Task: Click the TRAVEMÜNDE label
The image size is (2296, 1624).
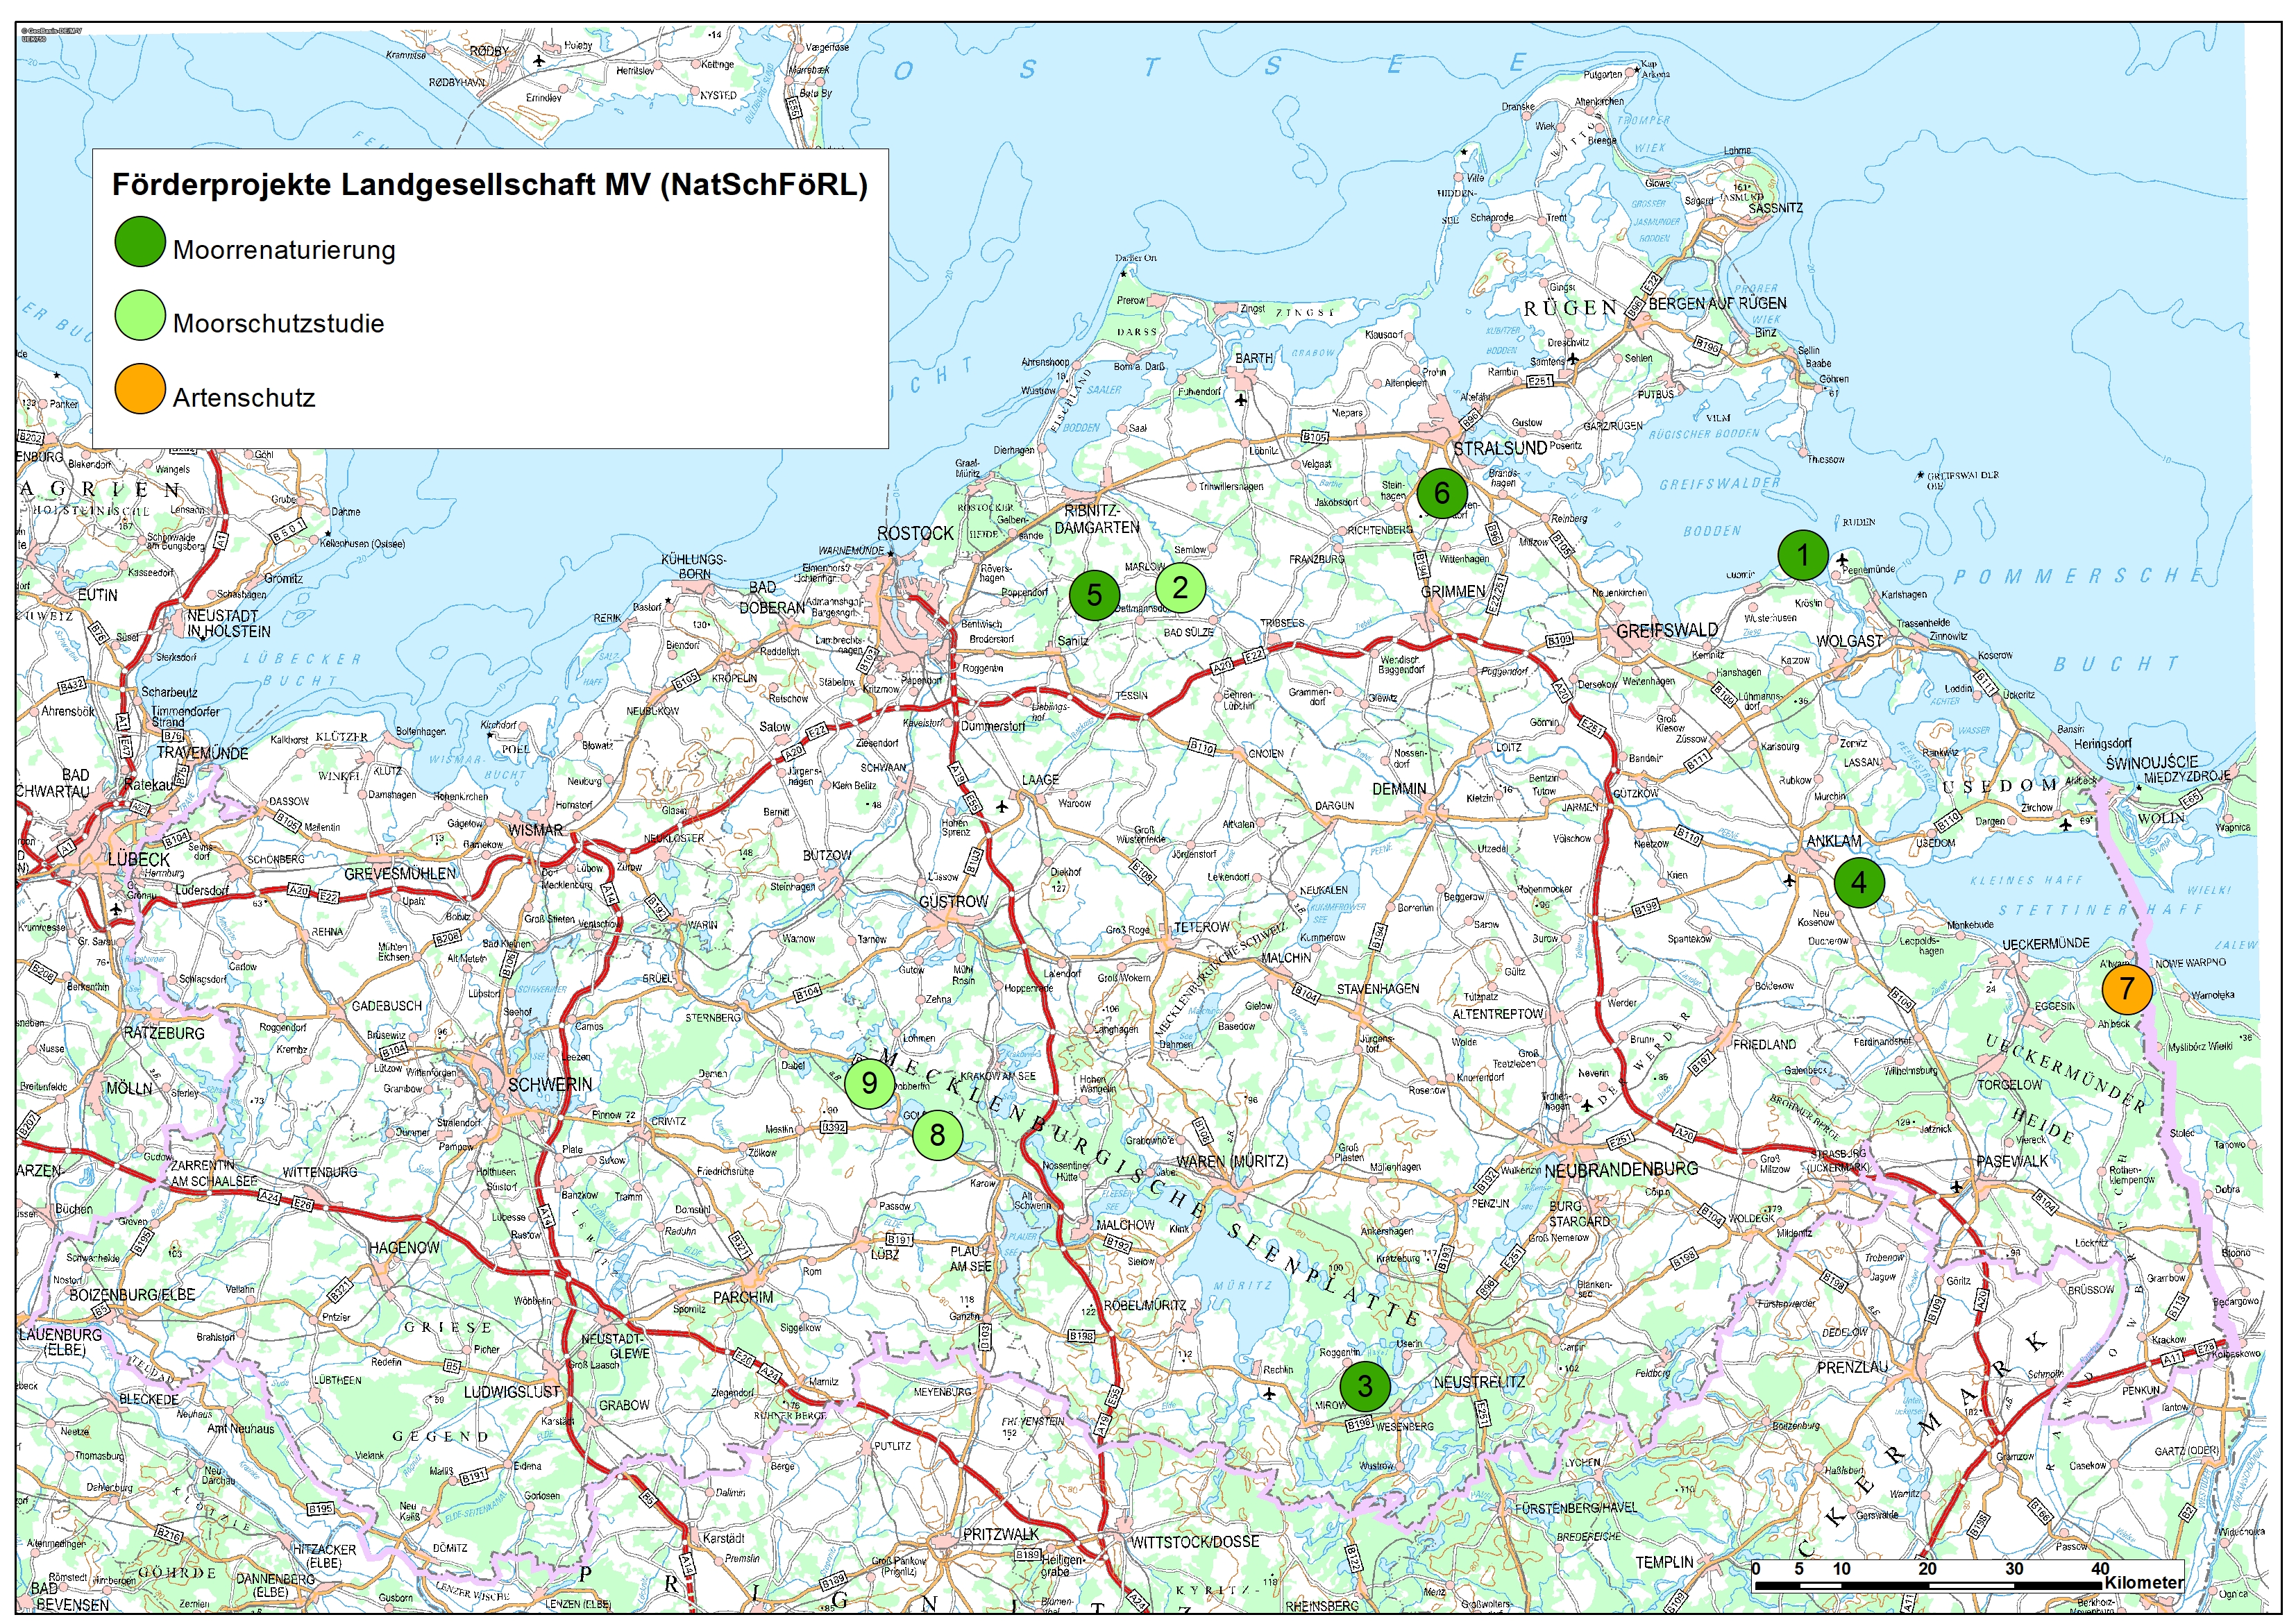Action: [x=203, y=753]
